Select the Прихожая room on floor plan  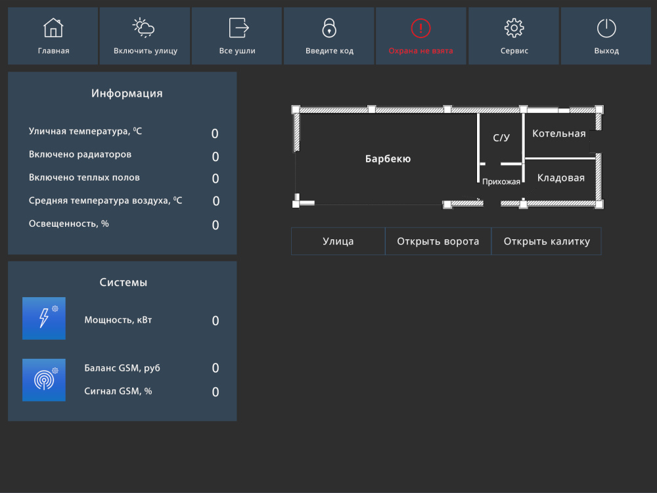point(501,181)
